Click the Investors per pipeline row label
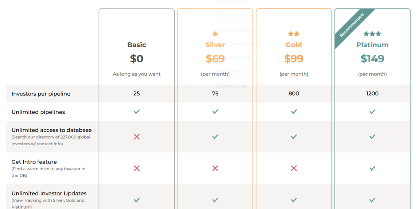This screenshot has width=417, height=209. (x=41, y=94)
